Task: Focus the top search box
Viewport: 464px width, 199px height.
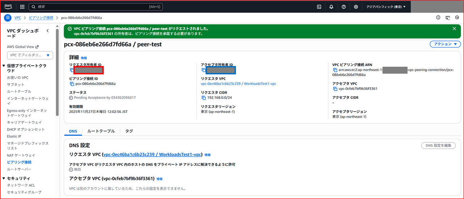Action: [96, 7]
